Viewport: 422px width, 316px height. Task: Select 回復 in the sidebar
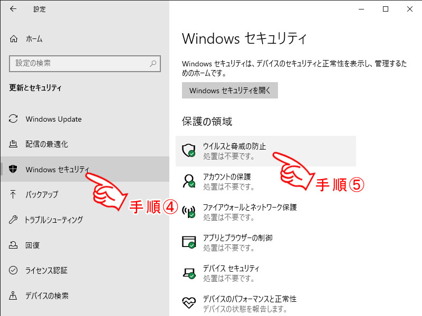[x=85, y=245]
